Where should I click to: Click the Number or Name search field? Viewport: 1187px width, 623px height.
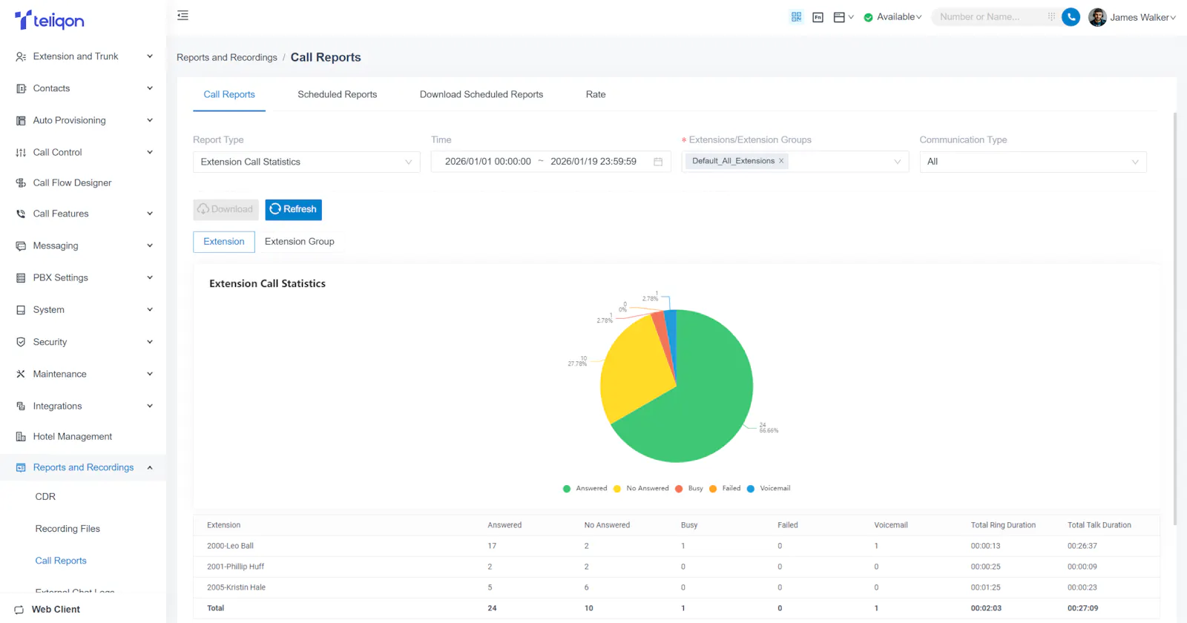pyautogui.click(x=990, y=17)
